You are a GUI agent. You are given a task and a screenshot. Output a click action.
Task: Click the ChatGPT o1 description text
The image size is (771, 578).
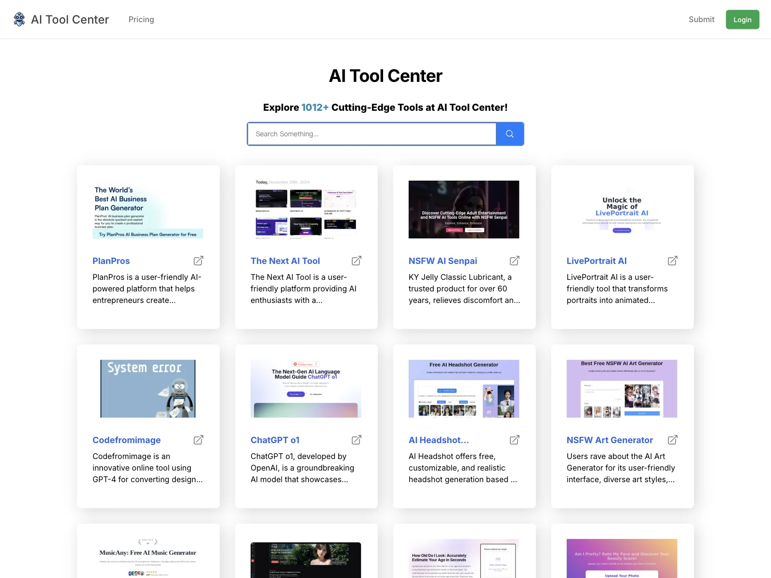[303, 468]
